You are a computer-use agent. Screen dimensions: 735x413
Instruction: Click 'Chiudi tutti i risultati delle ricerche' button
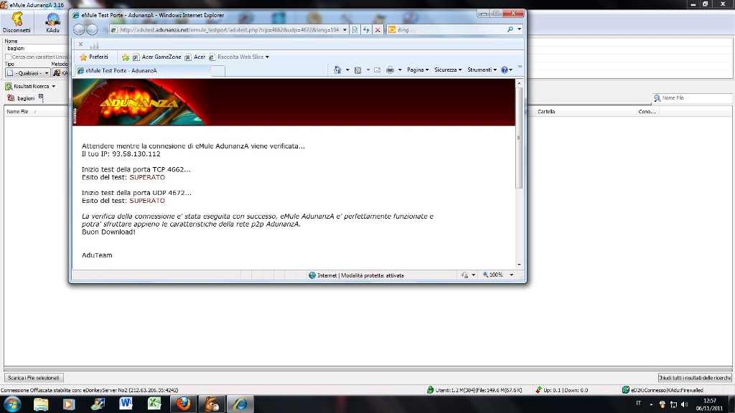[x=694, y=378]
